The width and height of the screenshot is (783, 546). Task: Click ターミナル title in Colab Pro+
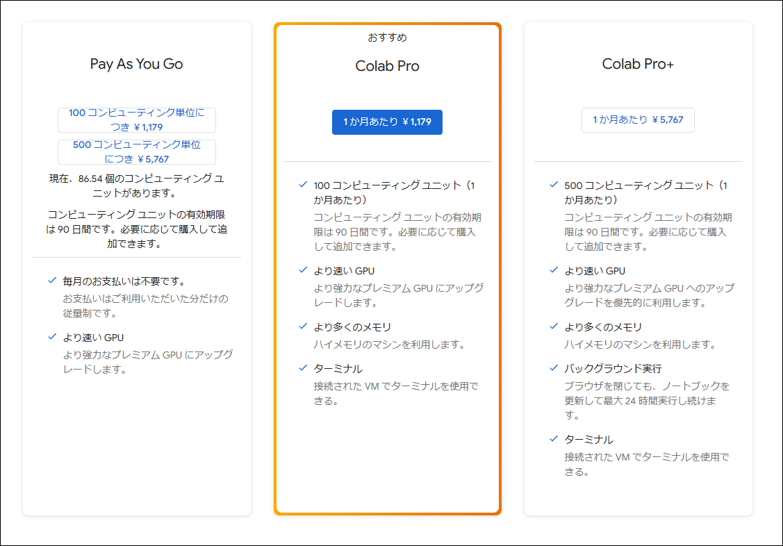tap(588, 440)
